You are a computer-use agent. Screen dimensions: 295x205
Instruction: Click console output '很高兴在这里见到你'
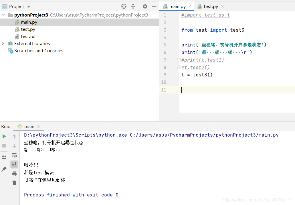click(x=45, y=180)
